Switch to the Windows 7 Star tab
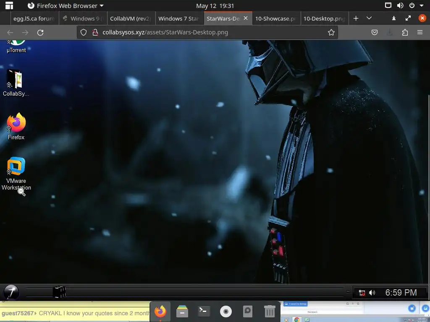Image resolution: width=430 pixels, height=322 pixels. 179,18
